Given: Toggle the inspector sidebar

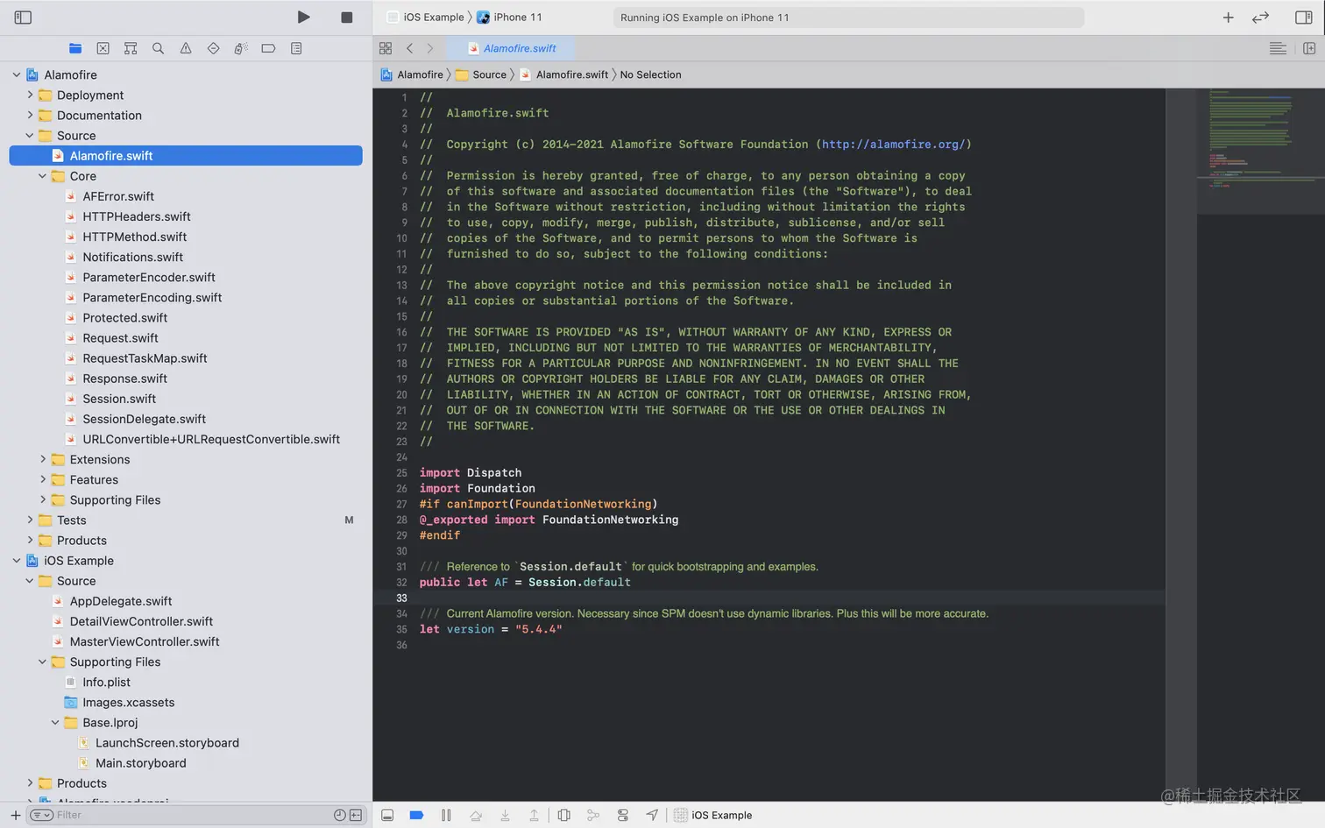Looking at the screenshot, I should click(1303, 17).
